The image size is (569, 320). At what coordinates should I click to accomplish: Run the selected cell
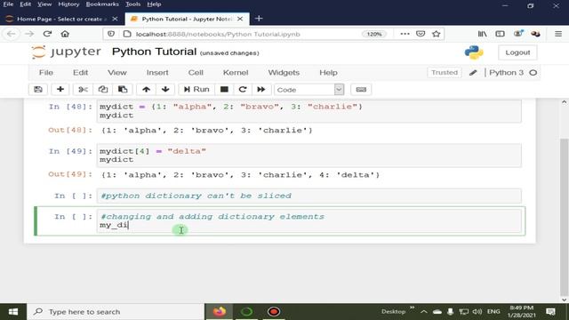tap(196, 90)
